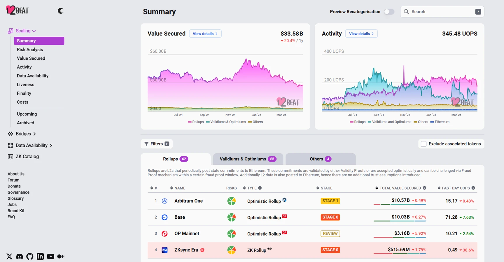
Task: Open the GitHub social icon
Action: pos(30,256)
